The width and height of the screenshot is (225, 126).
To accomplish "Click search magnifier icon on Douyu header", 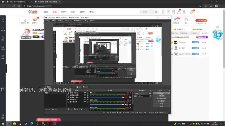I will point(156,12).
